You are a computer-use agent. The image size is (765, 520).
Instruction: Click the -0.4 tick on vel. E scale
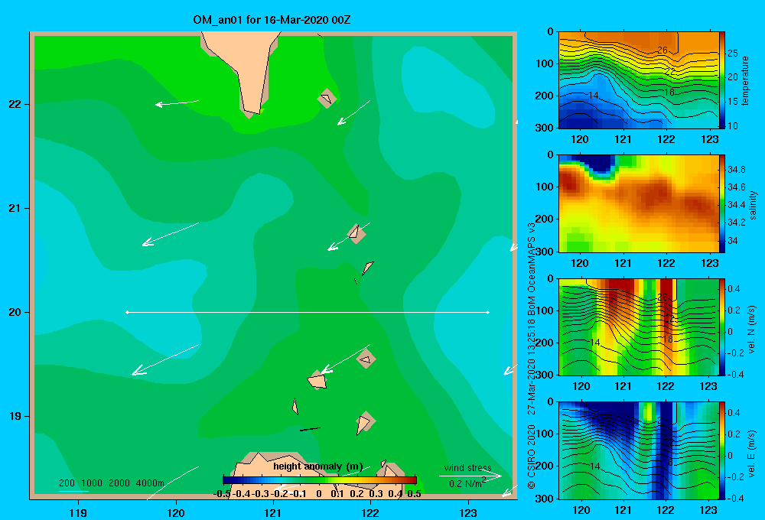tap(735, 498)
